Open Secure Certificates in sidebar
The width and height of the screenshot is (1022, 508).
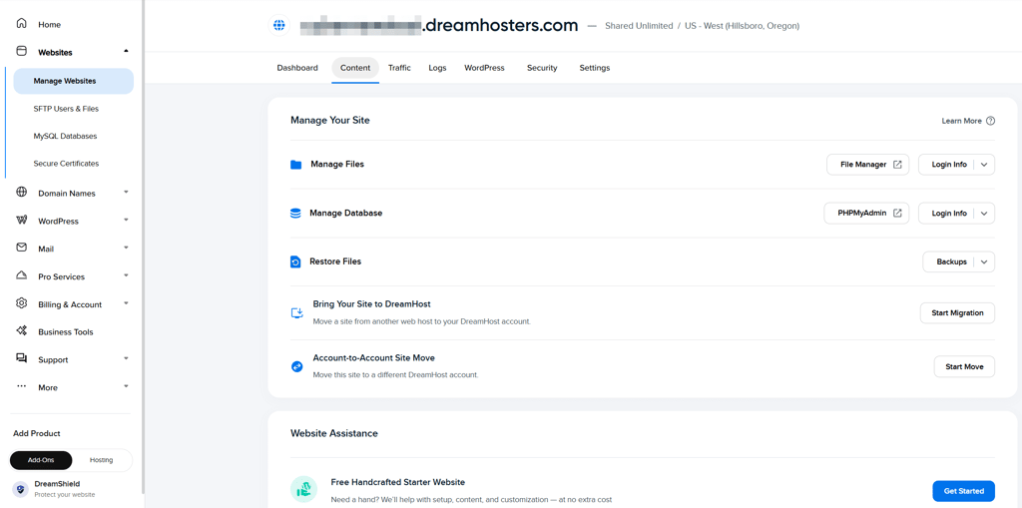click(x=67, y=164)
